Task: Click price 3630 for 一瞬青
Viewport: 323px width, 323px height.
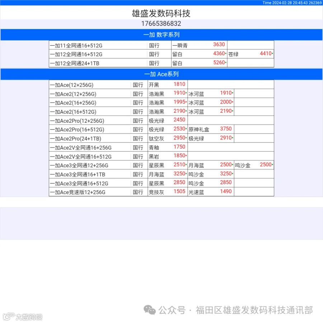Action: [x=219, y=45]
